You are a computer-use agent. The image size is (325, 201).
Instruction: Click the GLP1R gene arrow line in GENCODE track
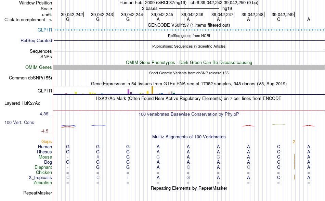pyautogui.click(x=189, y=30)
